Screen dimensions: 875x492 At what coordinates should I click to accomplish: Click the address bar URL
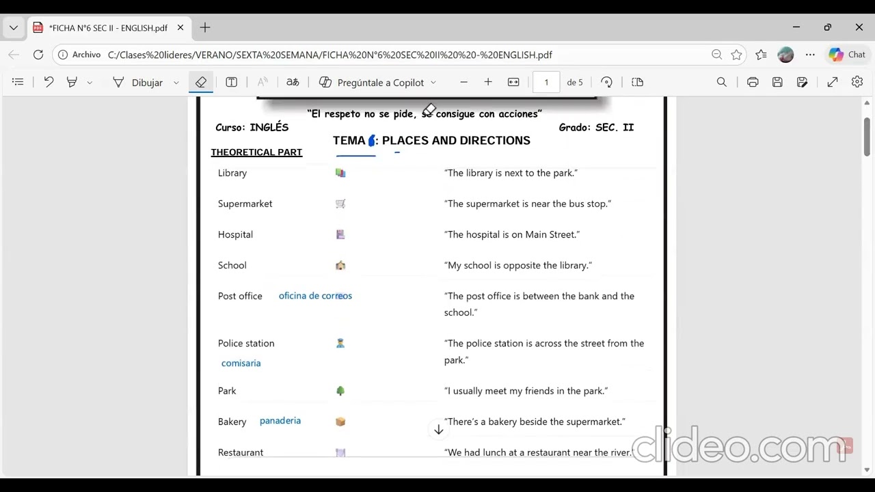329,55
